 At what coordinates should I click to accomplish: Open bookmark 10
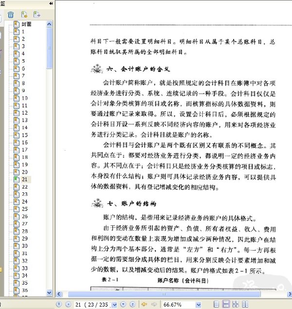point(24,98)
